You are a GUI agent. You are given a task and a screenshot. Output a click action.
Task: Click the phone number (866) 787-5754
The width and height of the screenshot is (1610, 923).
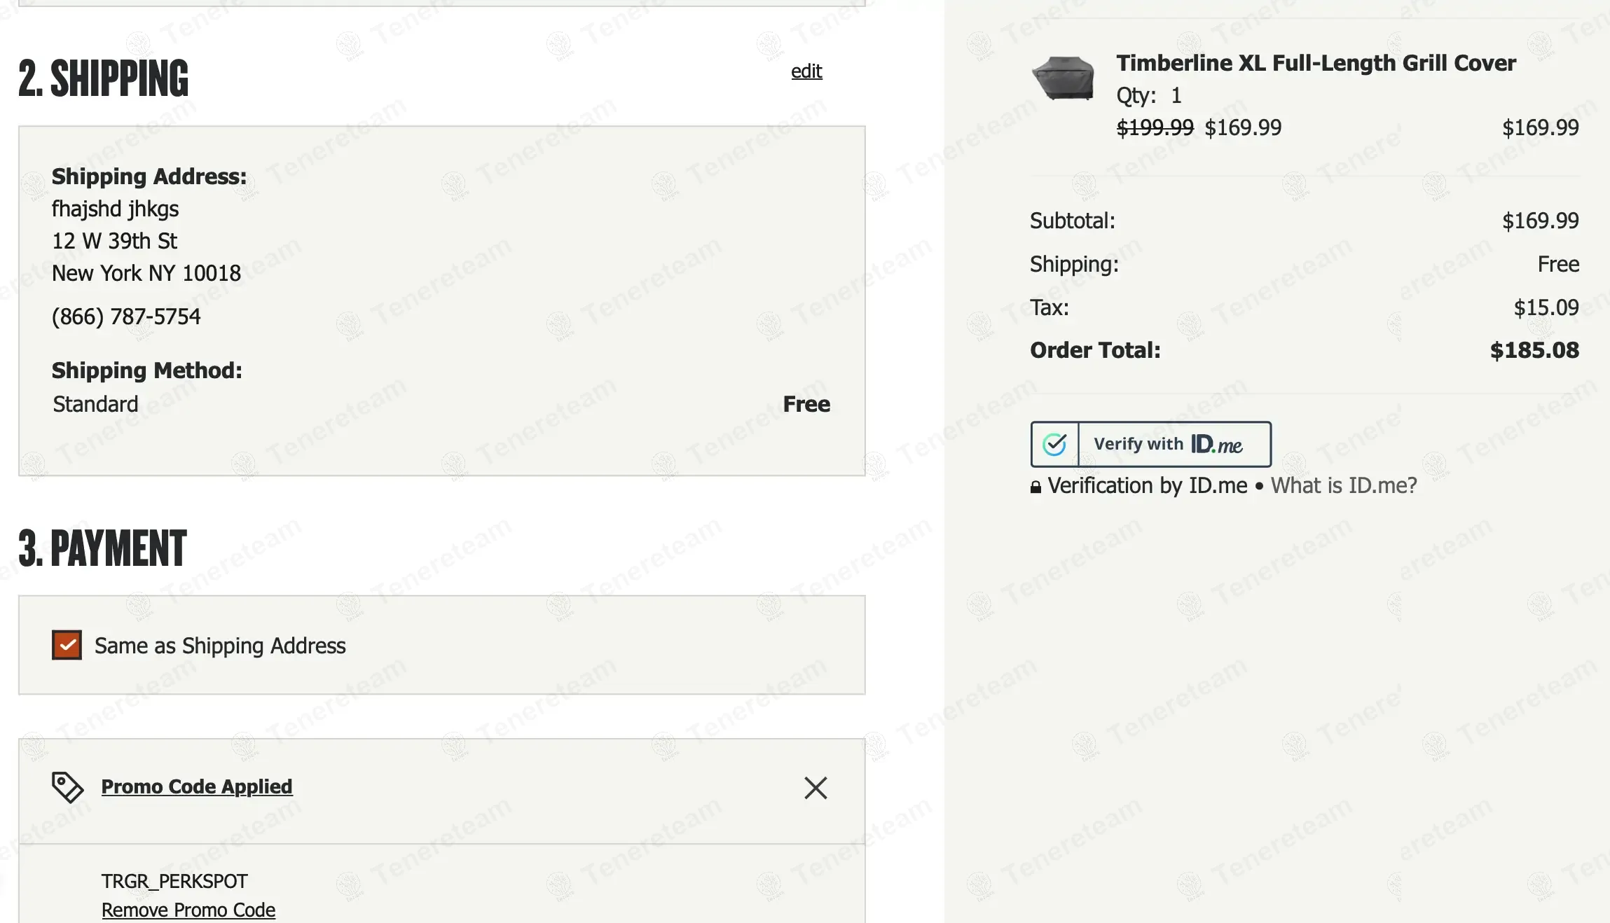126,317
